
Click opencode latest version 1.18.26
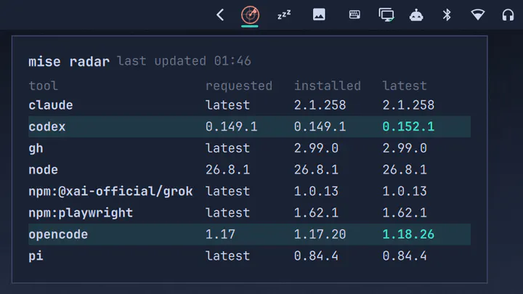click(x=408, y=234)
